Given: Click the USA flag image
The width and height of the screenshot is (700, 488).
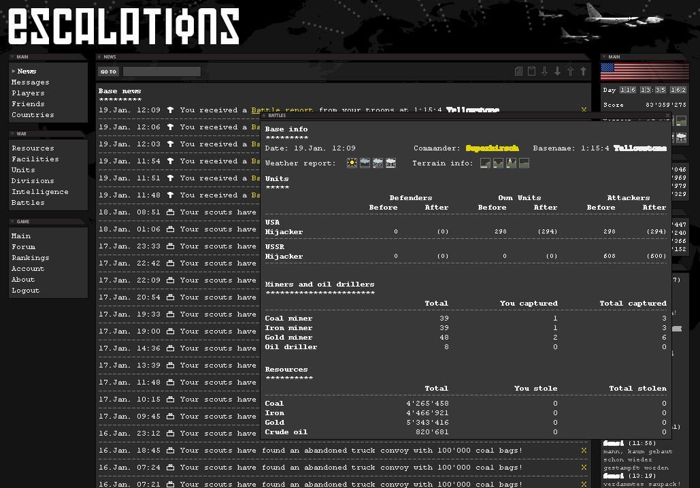Looking at the screenshot, I should [x=644, y=72].
